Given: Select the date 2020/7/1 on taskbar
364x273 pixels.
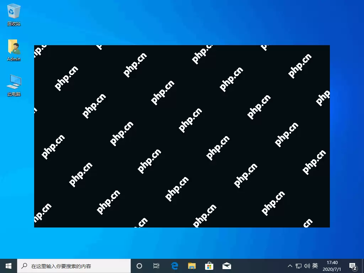Looking at the screenshot, I should [x=332, y=268].
